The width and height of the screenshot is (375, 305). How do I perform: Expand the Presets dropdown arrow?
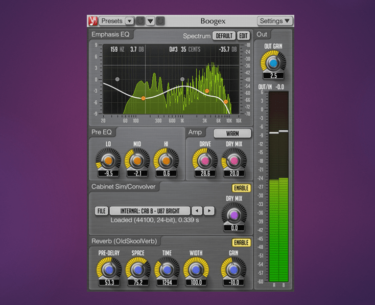click(x=129, y=21)
